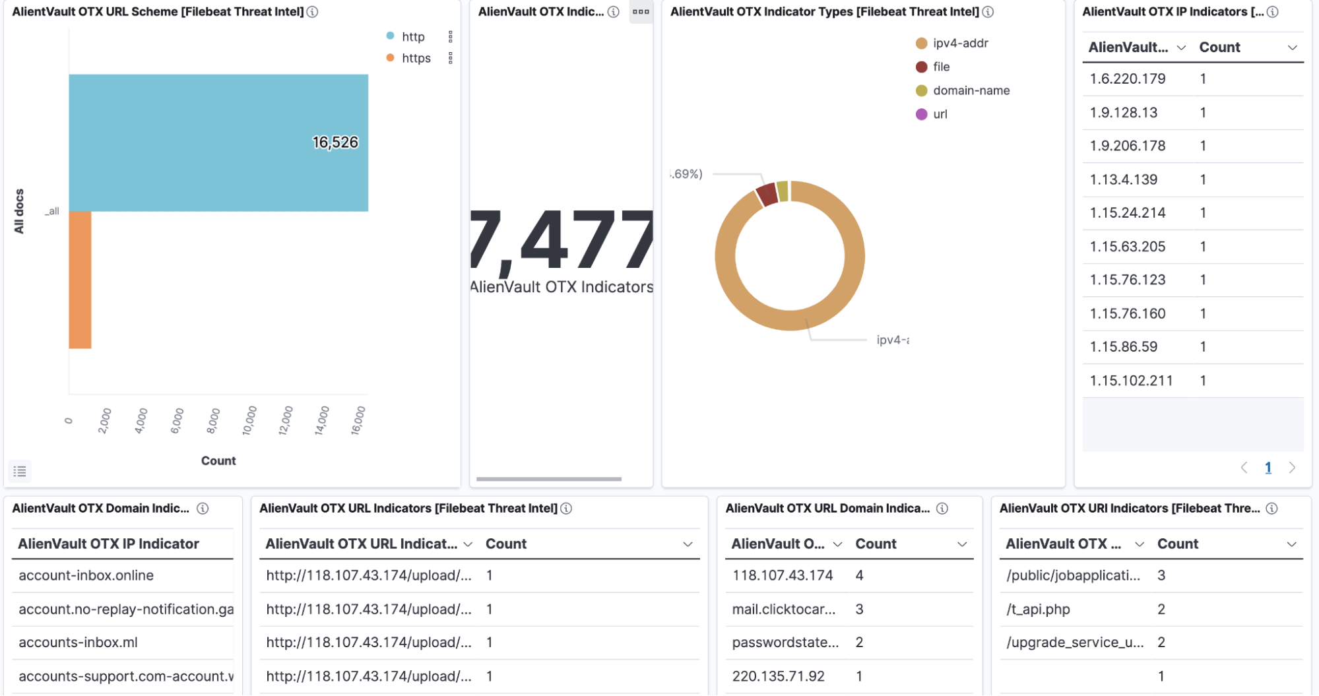Select row 1.9.128.13
1319x696 pixels.
pyautogui.click(x=1193, y=113)
